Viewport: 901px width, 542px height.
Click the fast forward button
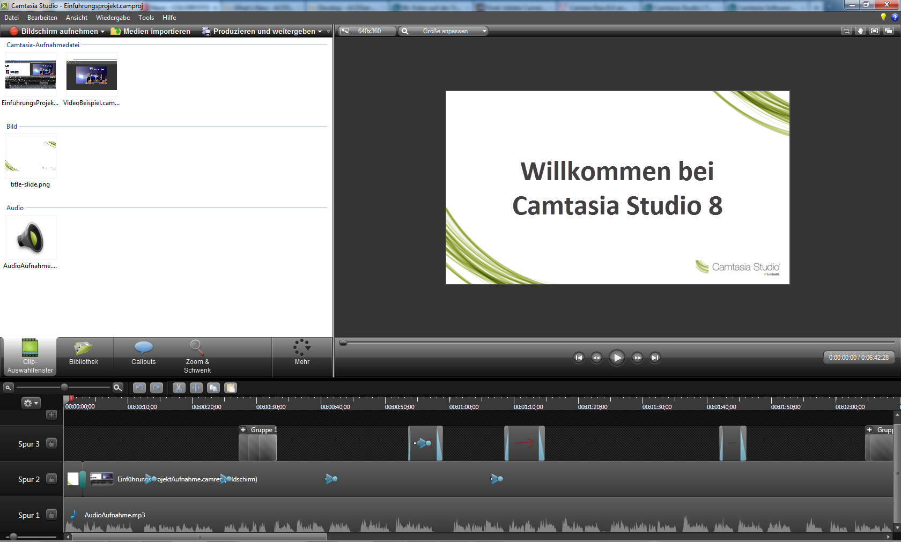(637, 358)
